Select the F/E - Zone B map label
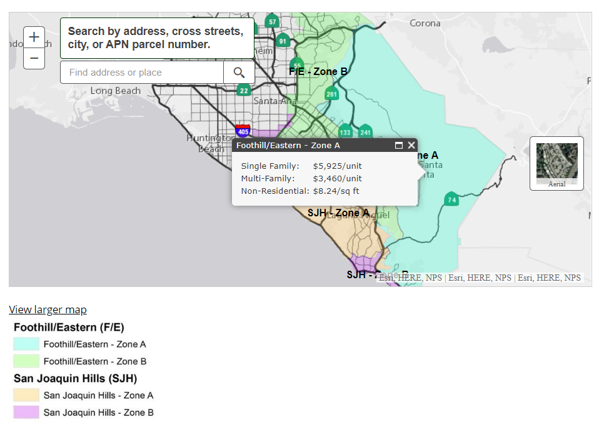Viewport: 599px width, 432px height. (318, 72)
